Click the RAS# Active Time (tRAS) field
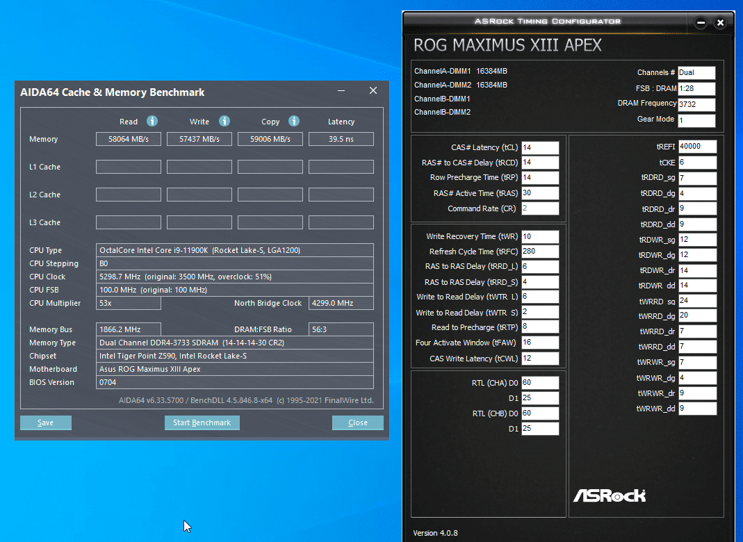Screen dimensions: 743x542 [540, 193]
